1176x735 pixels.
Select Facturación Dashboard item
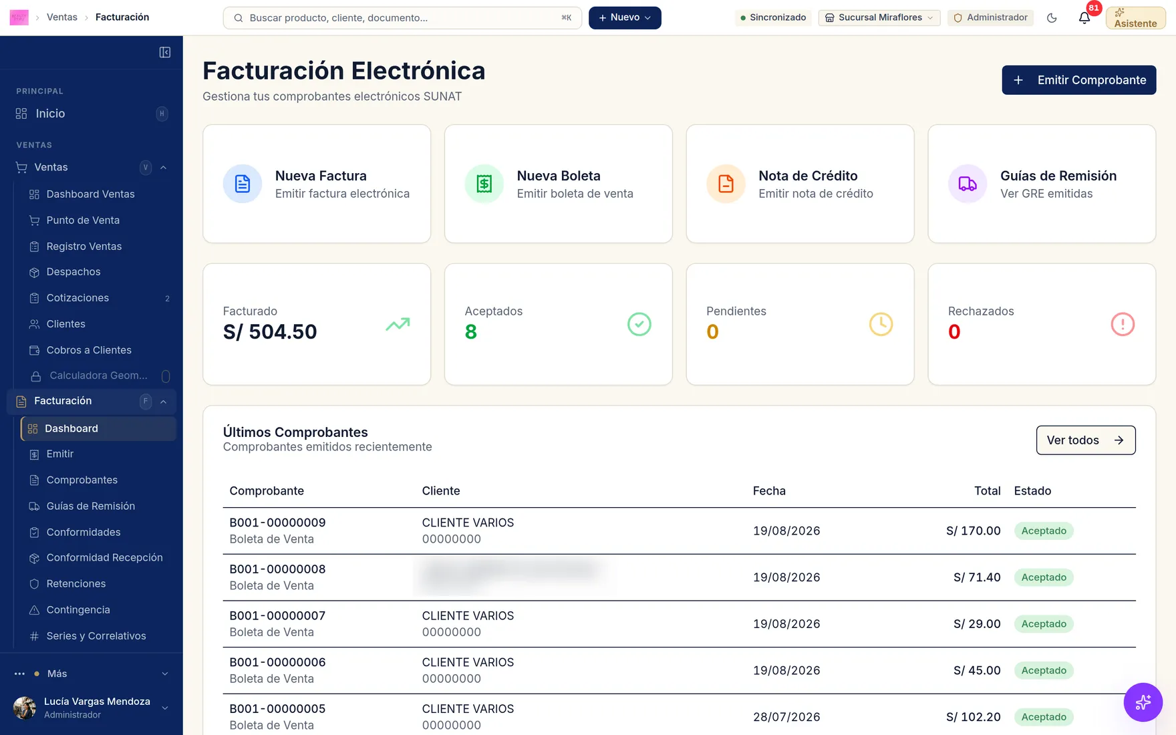click(98, 429)
